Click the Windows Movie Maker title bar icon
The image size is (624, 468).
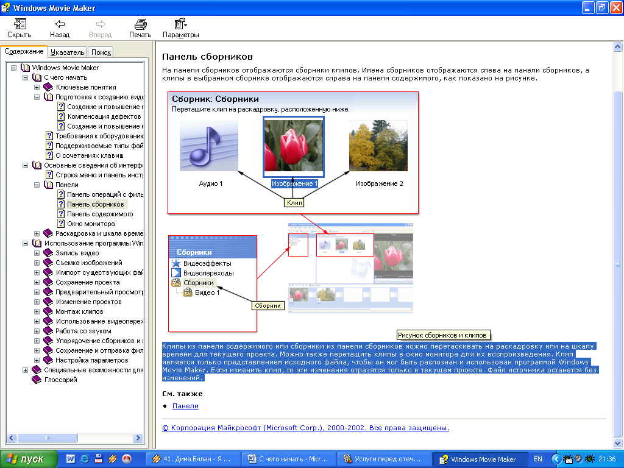point(6,7)
